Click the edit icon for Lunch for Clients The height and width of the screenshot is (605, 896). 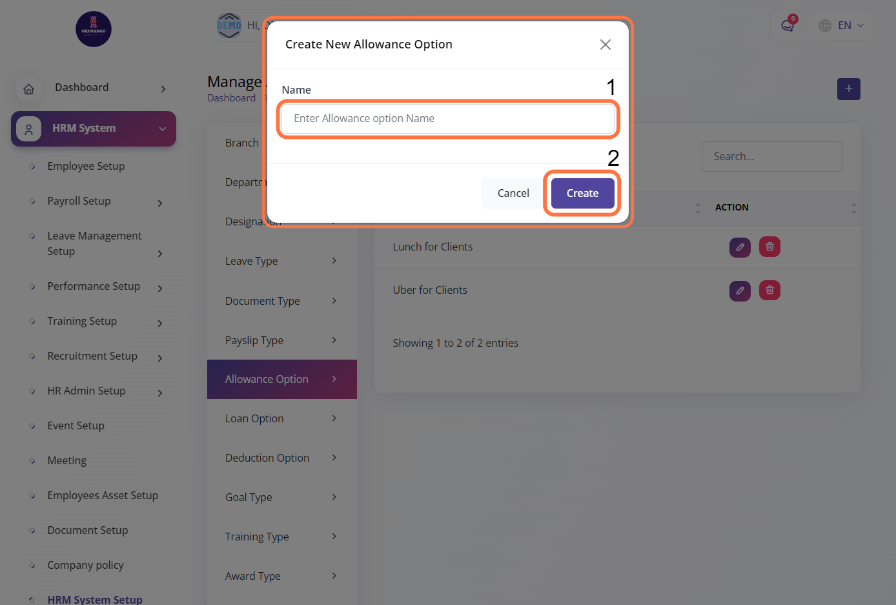tap(740, 247)
